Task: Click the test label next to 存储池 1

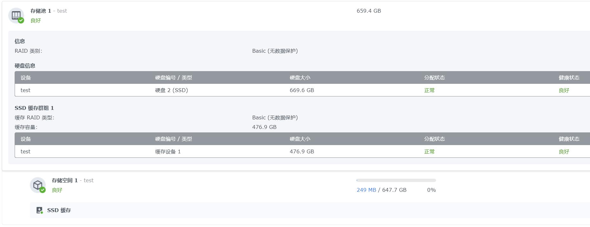Action: (x=62, y=11)
